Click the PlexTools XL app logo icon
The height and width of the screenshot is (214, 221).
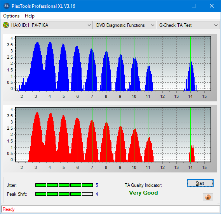6,6
